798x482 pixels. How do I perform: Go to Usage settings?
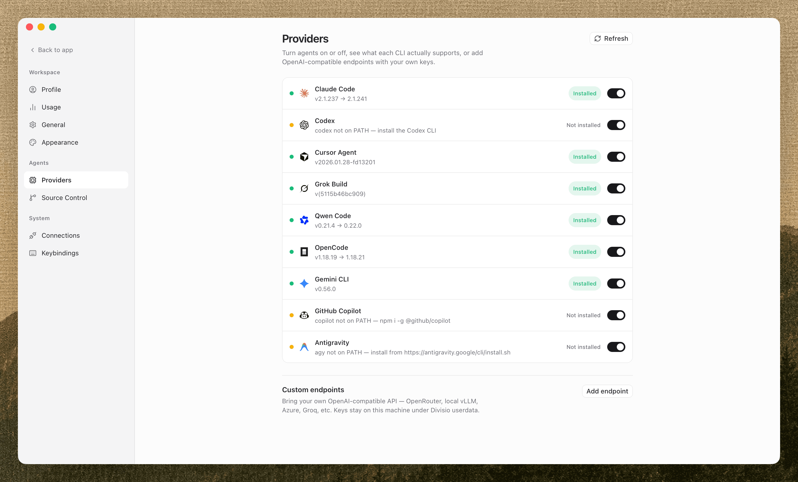click(x=76, y=107)
